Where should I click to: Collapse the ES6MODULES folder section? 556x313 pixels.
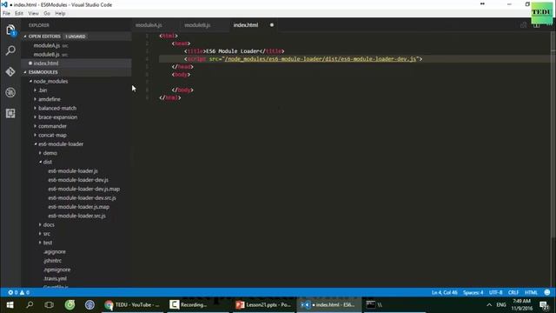(43, 72)
